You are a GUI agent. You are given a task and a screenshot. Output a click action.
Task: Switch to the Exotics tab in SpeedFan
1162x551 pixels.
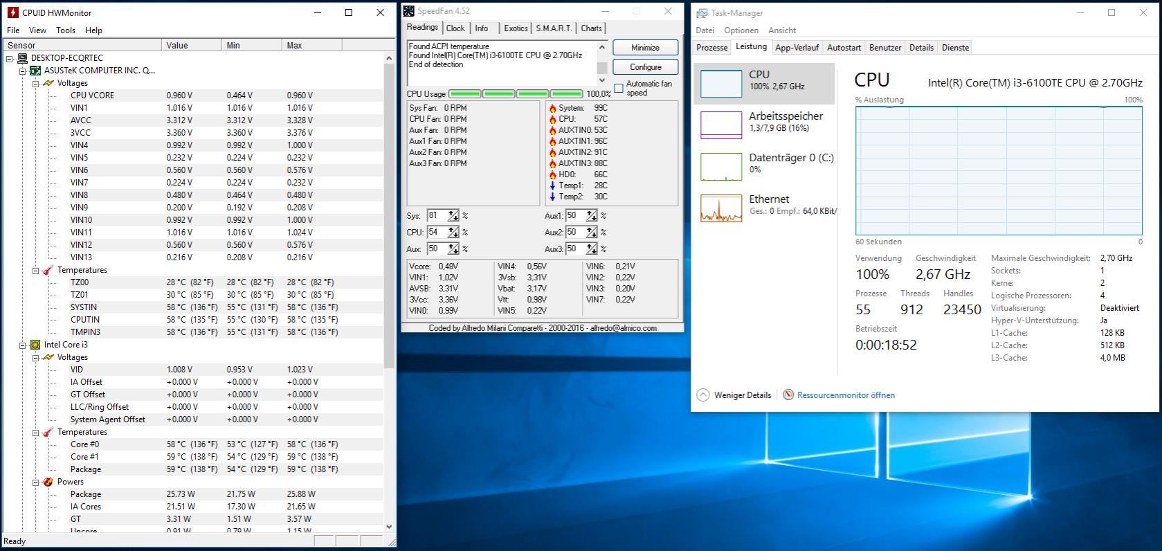[516, 28]
